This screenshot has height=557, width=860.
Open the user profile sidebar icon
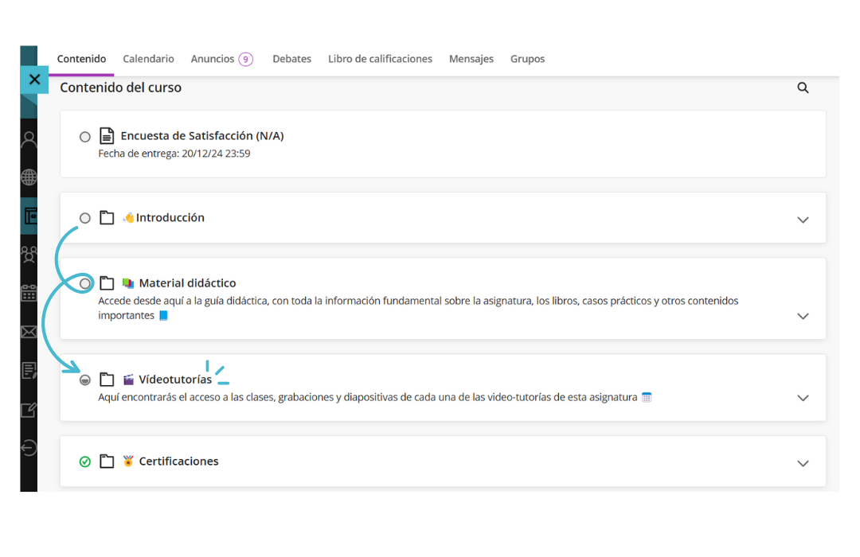click(x=29, y=141)
